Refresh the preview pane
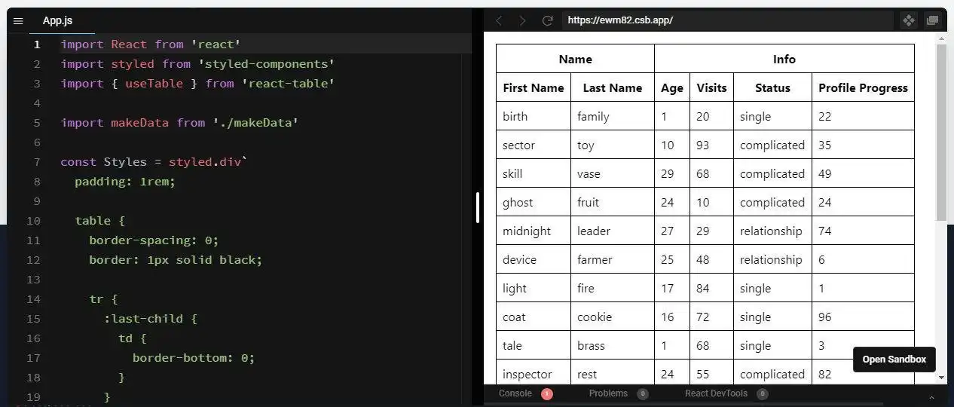Screen dimensions: 954x407 [548, 20]
